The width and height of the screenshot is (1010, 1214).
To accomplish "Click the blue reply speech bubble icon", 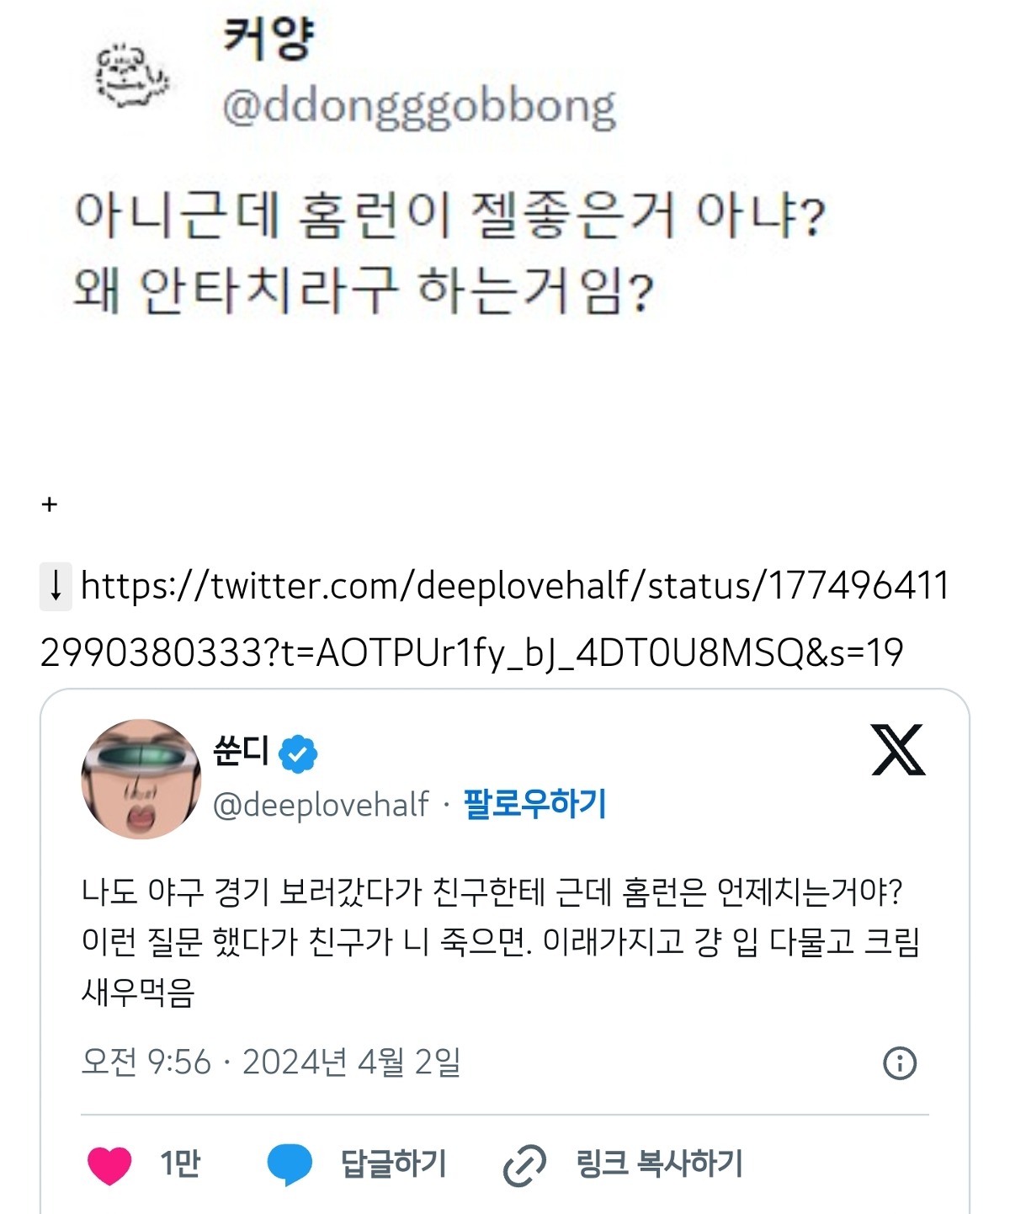I will coord(290,1165).
